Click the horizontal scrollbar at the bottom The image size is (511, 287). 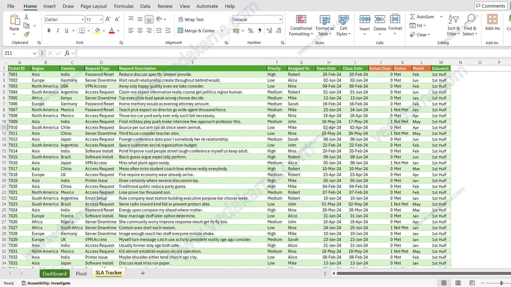coord(424,273)
